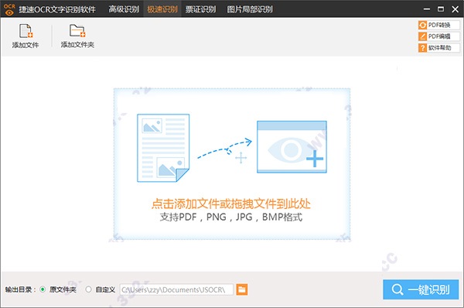Screen dimensions: 464x308
Task: Click the Add File (添加文件) icon
Action: tap(26, 31)
